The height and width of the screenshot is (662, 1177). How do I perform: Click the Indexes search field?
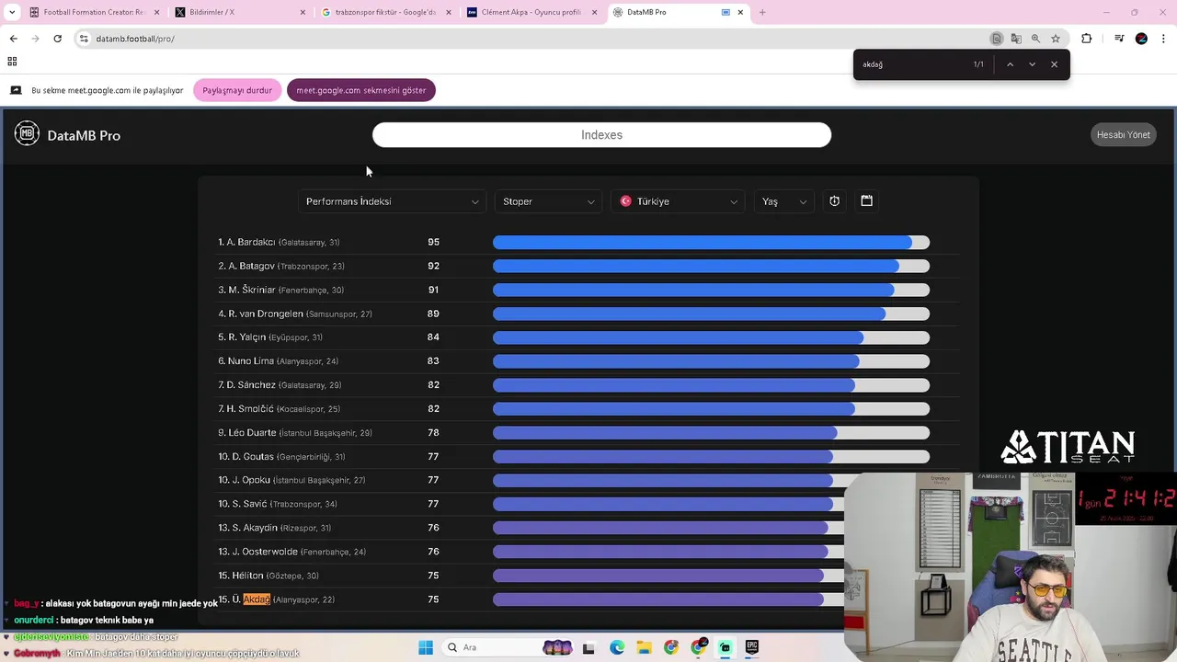[x=601, y=135]
